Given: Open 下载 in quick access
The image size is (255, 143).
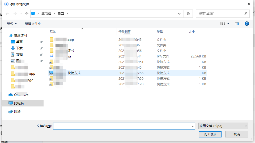Looking at the screenshot, I should click(x=19, y=48).
